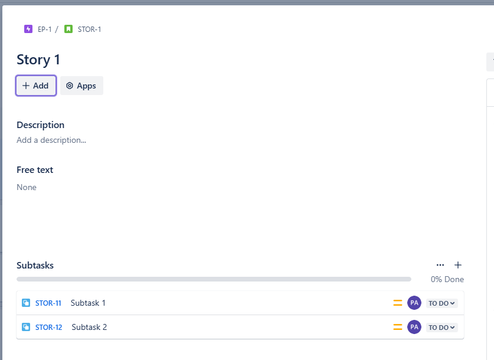Click the medium priority icon on Subtask 1
The image size is (494, 360).
(x=397, y=302)
